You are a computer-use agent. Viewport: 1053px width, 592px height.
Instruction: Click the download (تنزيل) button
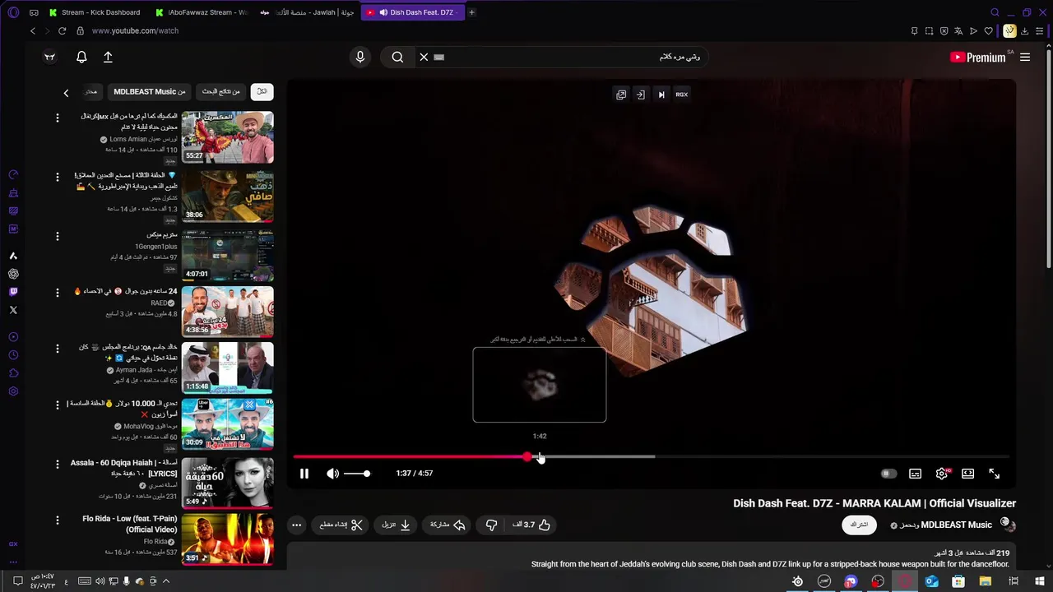click(397, 525)
